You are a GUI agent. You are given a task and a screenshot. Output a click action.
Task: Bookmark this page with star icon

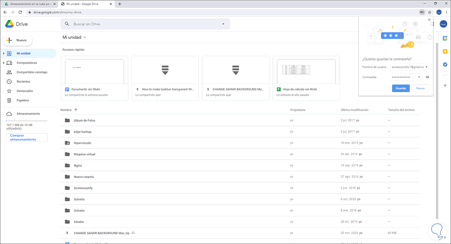430,12
